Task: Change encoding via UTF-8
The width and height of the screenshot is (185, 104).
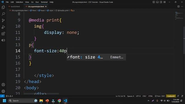Action: point(138,96)
